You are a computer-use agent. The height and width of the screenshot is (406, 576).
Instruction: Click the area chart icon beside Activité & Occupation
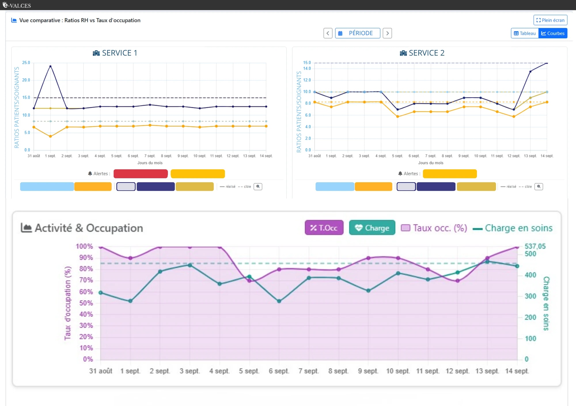pos(26,228)
